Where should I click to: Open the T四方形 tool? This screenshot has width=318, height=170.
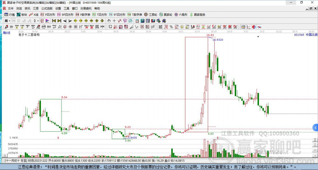point(100,15)
